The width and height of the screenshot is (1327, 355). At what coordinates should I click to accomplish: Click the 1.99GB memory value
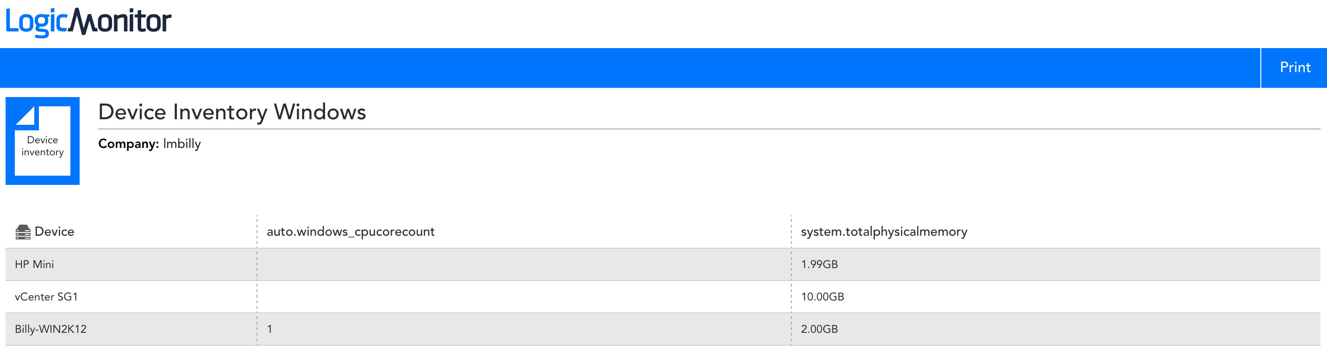[819, 264]
